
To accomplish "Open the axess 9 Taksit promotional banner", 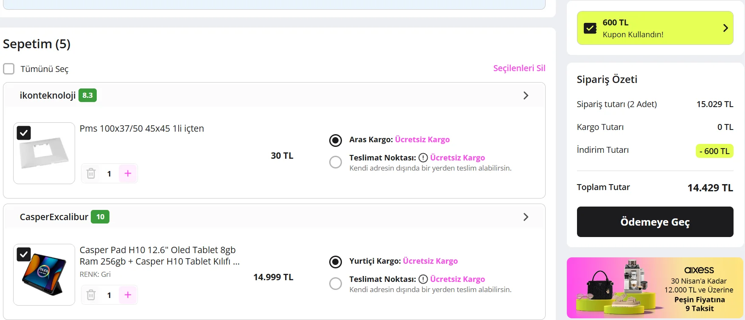I will 655,288.
